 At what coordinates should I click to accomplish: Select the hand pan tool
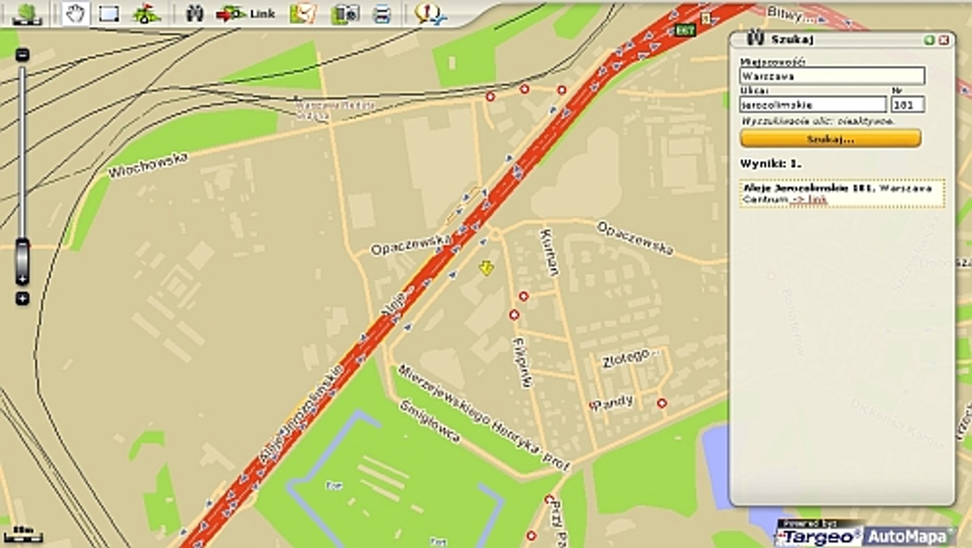75,14
